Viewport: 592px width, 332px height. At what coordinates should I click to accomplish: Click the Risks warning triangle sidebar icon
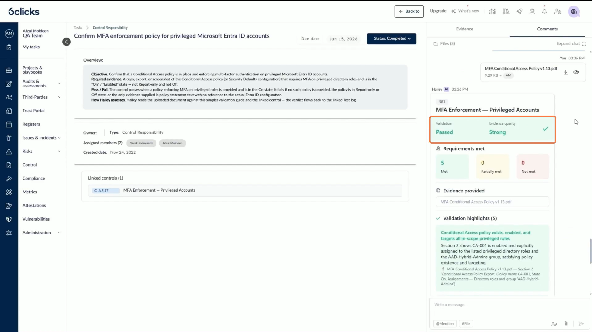[x=9, y=152]
